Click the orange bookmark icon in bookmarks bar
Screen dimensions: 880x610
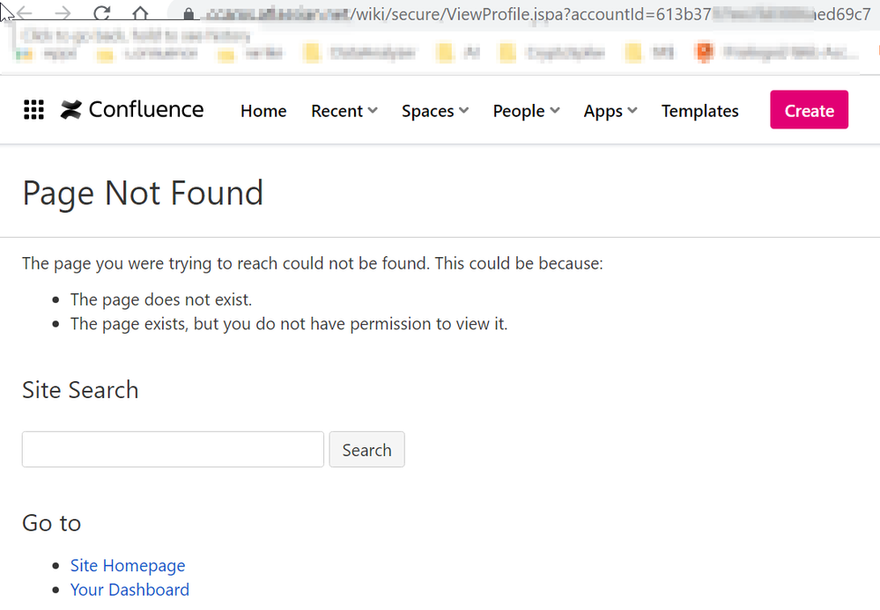(704, 53)
